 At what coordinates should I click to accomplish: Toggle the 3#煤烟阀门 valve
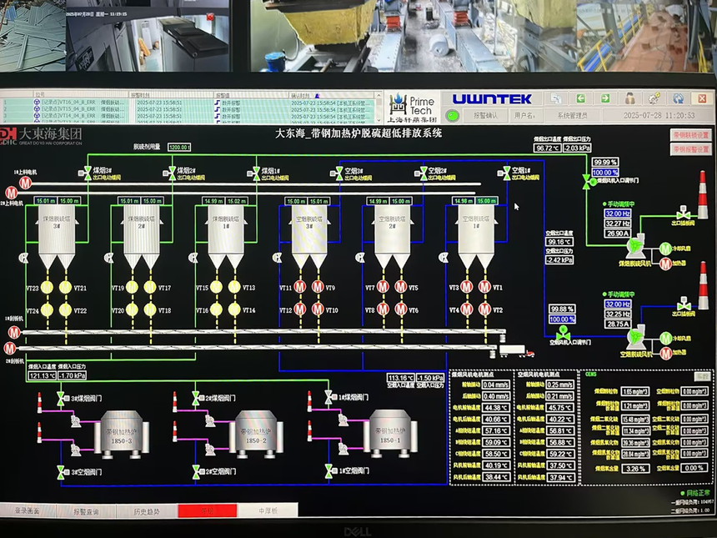pyautogui.click(x=60, y=399)
